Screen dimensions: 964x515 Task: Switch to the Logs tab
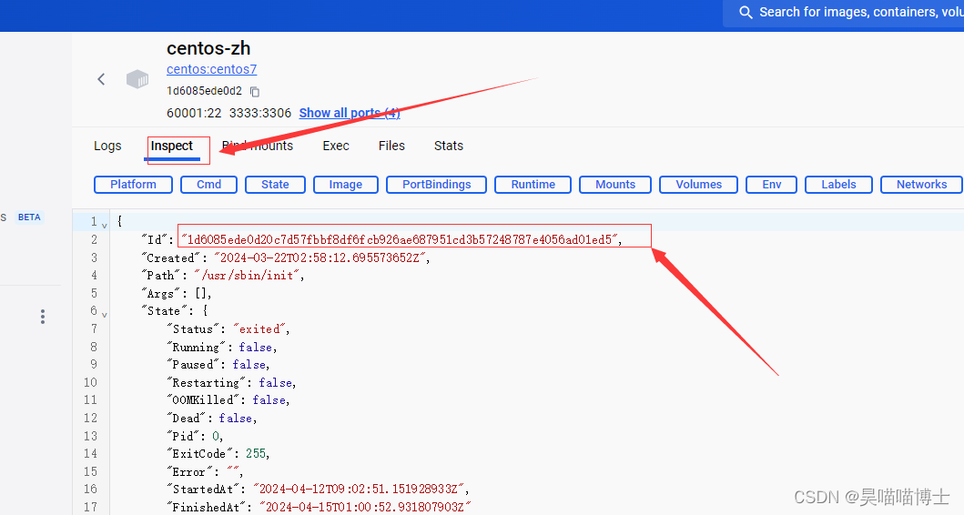(107, 146)
